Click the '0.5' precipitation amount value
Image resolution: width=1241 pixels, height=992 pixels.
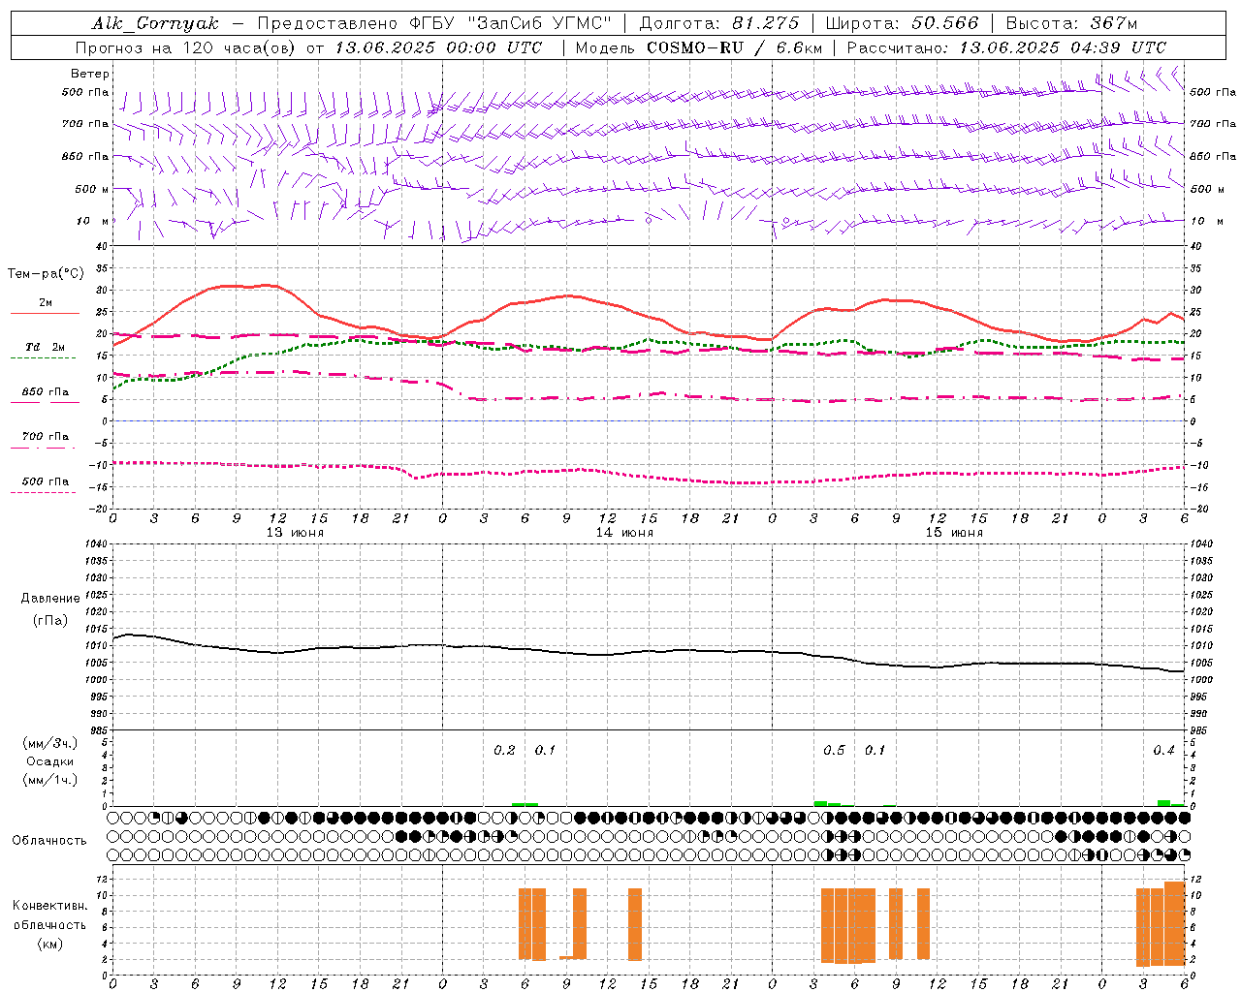click(834, 751)
